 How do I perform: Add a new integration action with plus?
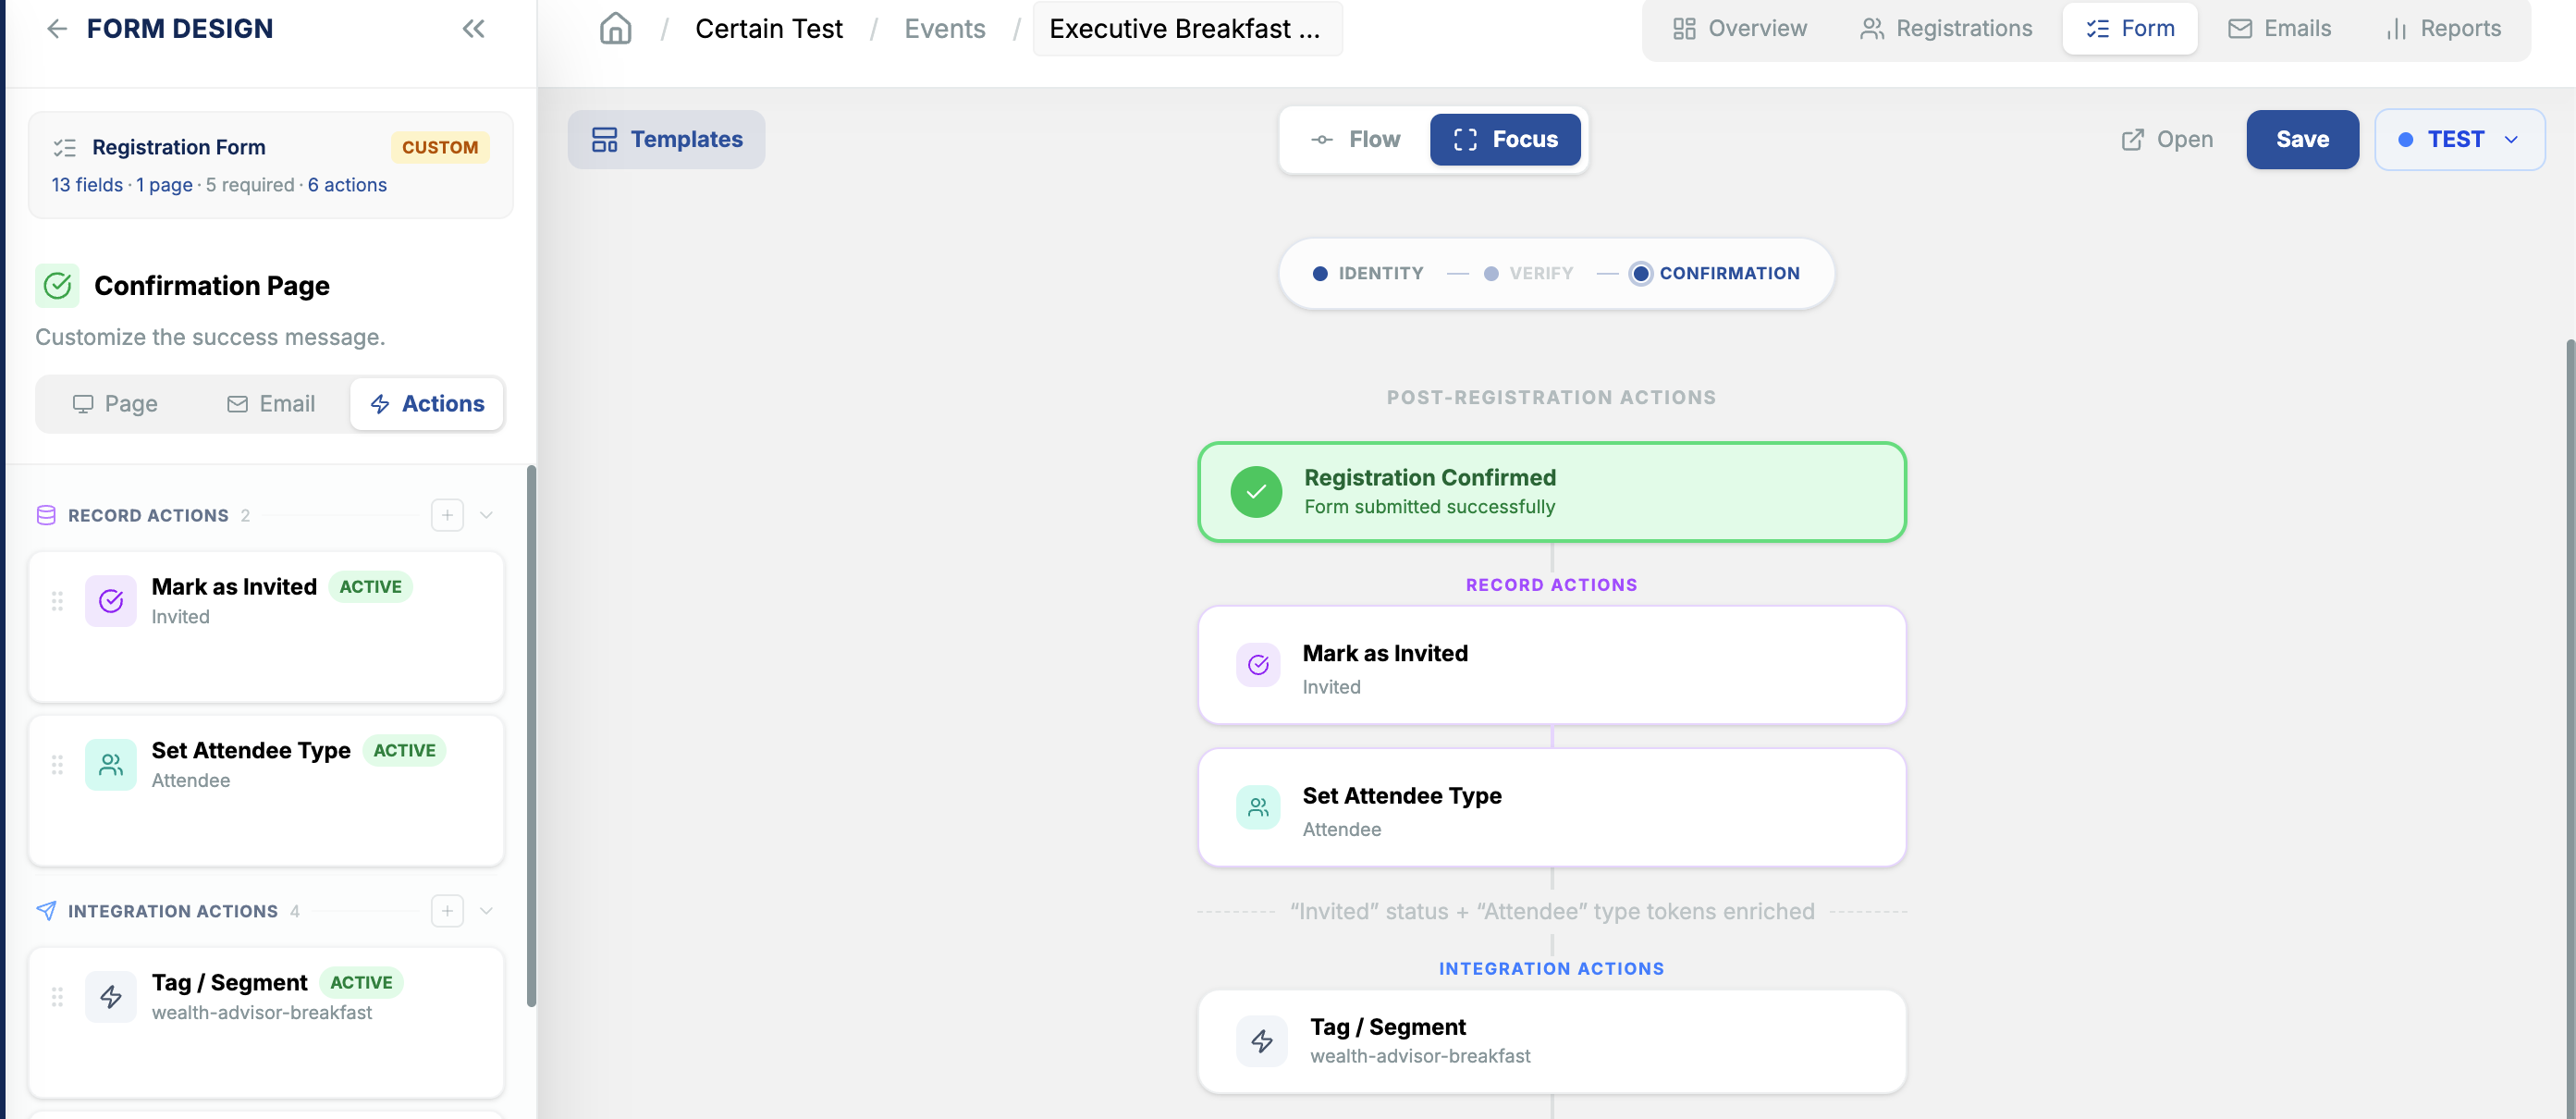click(x=447, y=911)
